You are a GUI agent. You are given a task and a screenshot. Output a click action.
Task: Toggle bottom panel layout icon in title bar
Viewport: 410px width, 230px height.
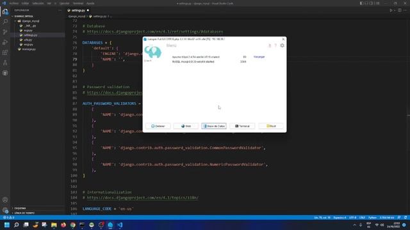coord(366,3)
